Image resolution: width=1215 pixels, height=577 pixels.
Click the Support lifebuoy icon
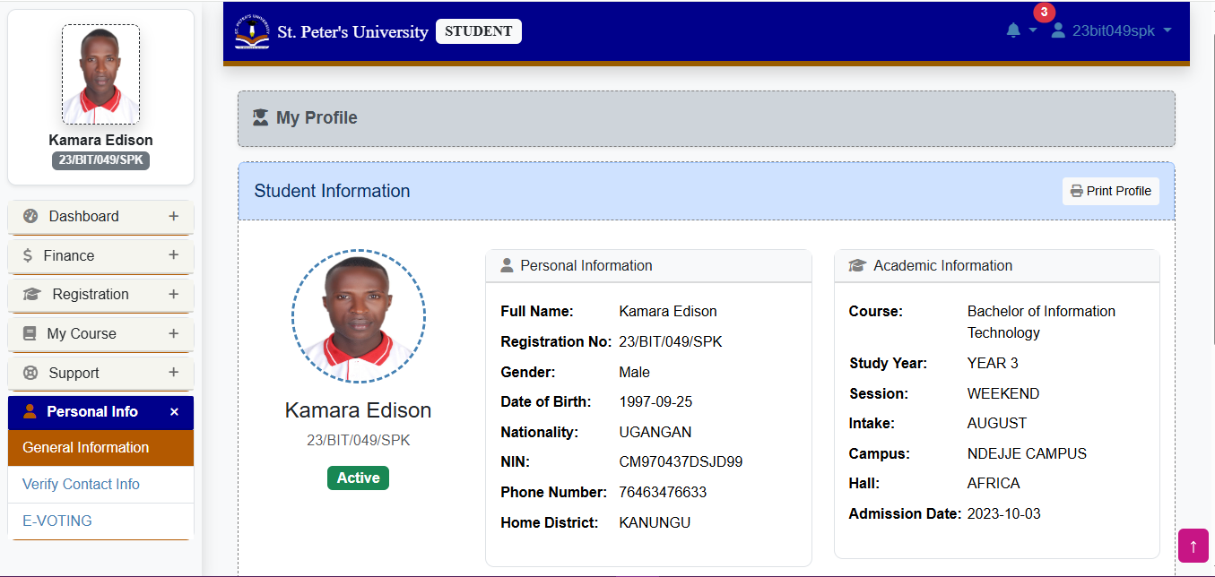pyautogui.click(x=30, y=373)
